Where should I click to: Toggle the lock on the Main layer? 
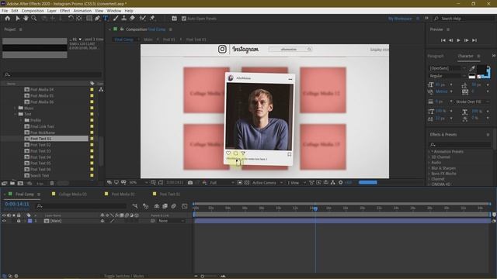click(x=19, y=221)
